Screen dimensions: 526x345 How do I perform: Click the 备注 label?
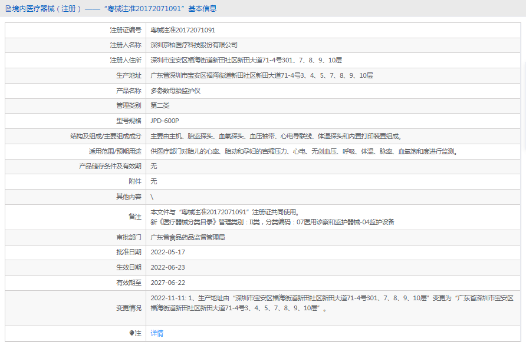pyautogui.click(x=135, y=217)
